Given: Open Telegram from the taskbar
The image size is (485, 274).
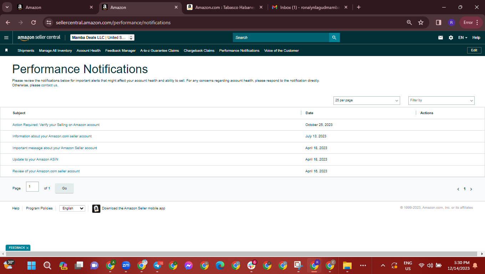Looking at the screenshot, I should click(x=158, y=265).
